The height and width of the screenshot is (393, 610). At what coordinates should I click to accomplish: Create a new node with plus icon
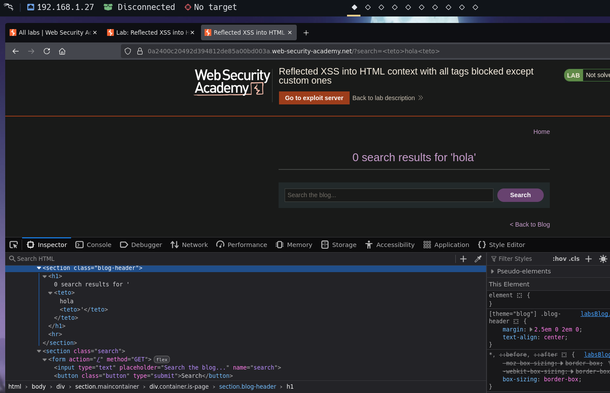coord(463,259)
